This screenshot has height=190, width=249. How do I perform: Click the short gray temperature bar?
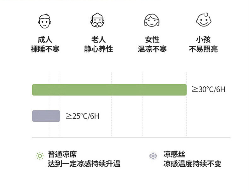pyautogui.click(x=46, y=116)
